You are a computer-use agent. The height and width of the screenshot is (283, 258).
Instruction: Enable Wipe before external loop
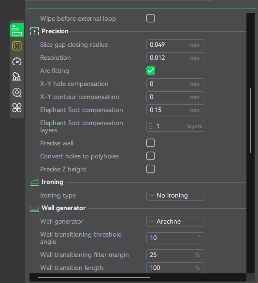click(151, 18)
